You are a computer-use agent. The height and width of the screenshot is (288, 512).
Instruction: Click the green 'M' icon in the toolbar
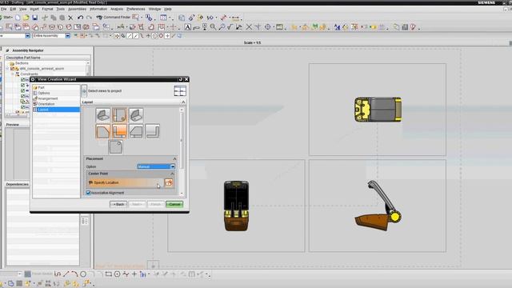(x=314, y=27)
